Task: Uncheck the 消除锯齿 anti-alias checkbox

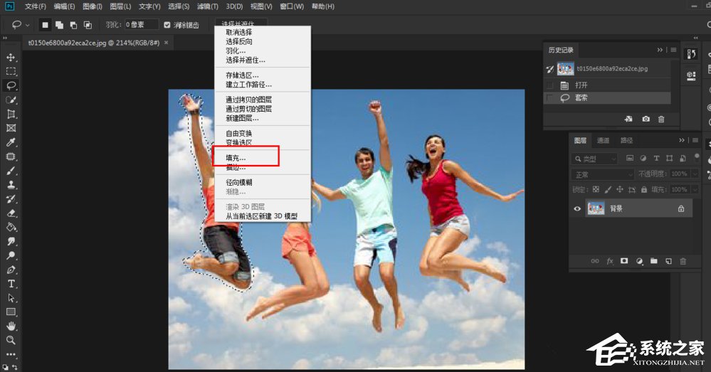Action: click(167, 25)
